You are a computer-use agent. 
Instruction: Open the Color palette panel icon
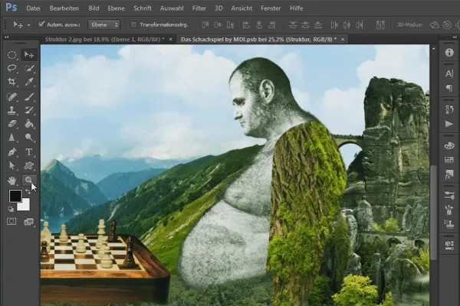(449, 145)
